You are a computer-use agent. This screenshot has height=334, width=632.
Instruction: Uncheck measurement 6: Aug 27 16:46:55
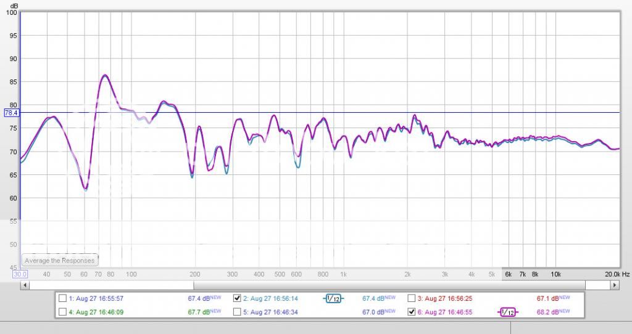[x=411, y=311]
